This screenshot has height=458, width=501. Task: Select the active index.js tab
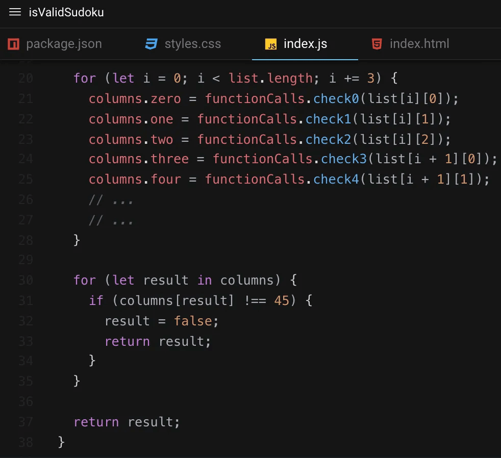(x=305, y=43)
